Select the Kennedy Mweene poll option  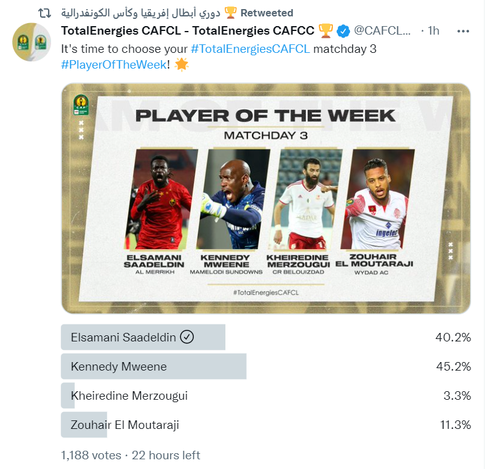point(265,366)
